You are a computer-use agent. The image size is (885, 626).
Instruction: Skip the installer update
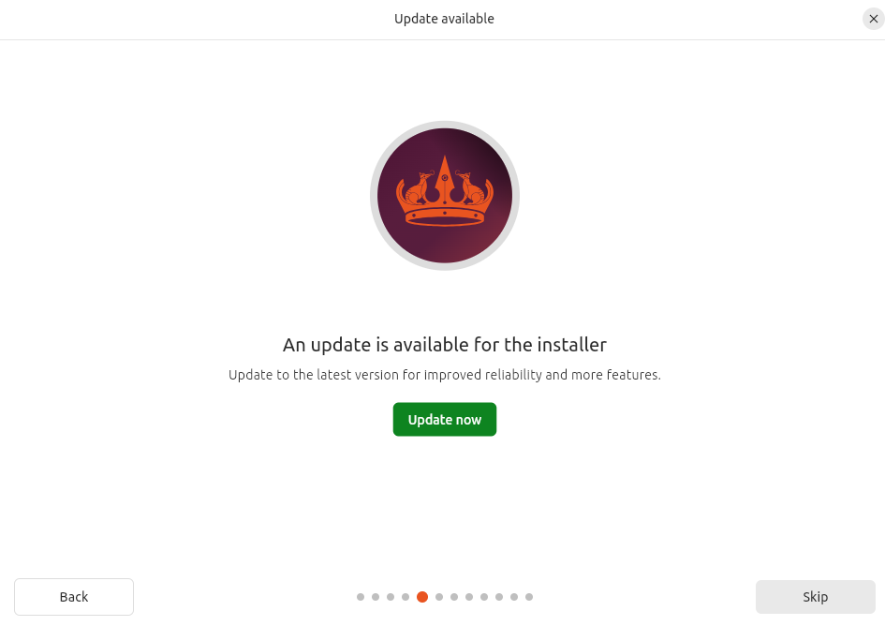pos(815,597)
